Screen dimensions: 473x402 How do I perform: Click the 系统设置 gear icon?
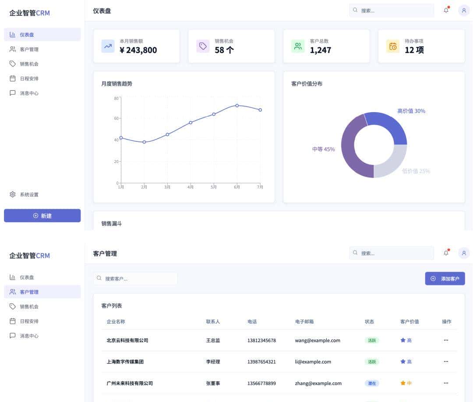[13, 194]
